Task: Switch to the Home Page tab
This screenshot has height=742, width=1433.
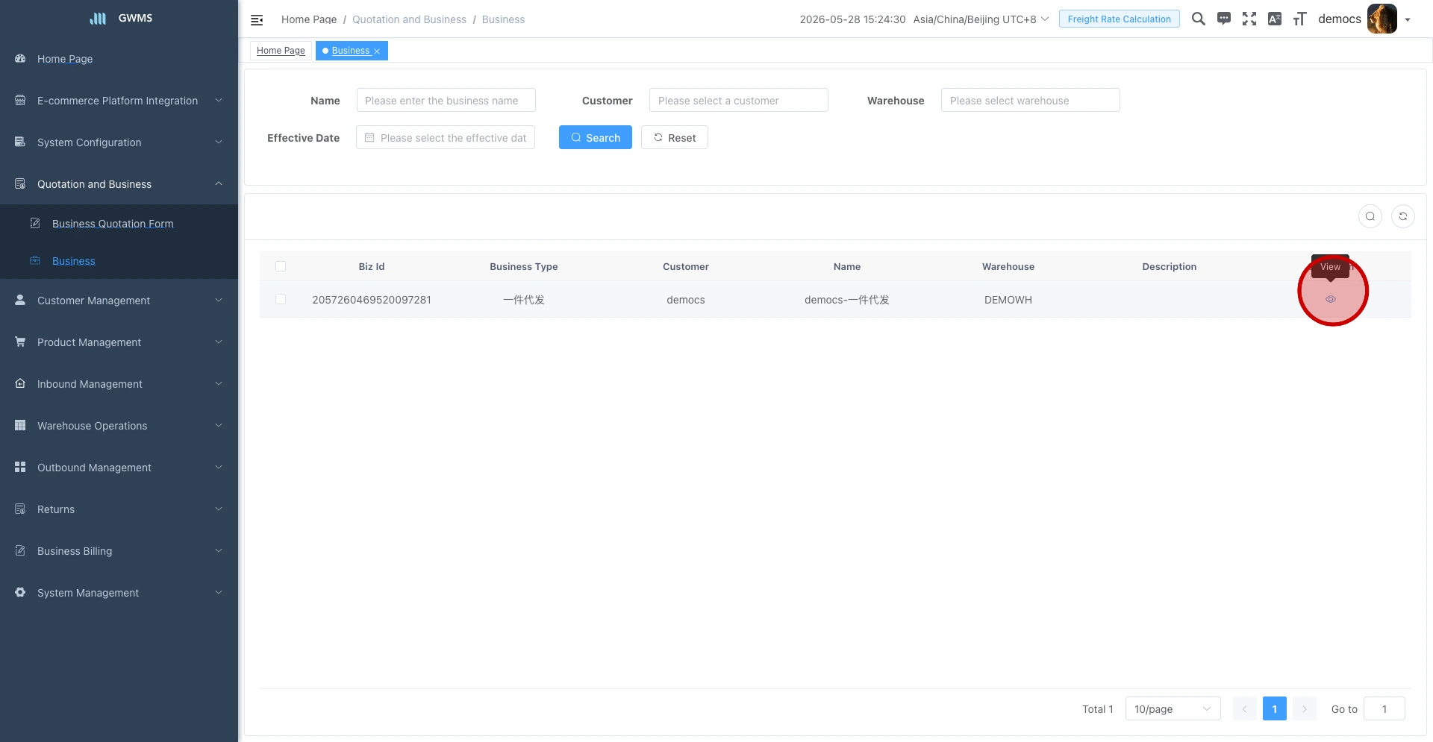Action: tap(281, 51)
